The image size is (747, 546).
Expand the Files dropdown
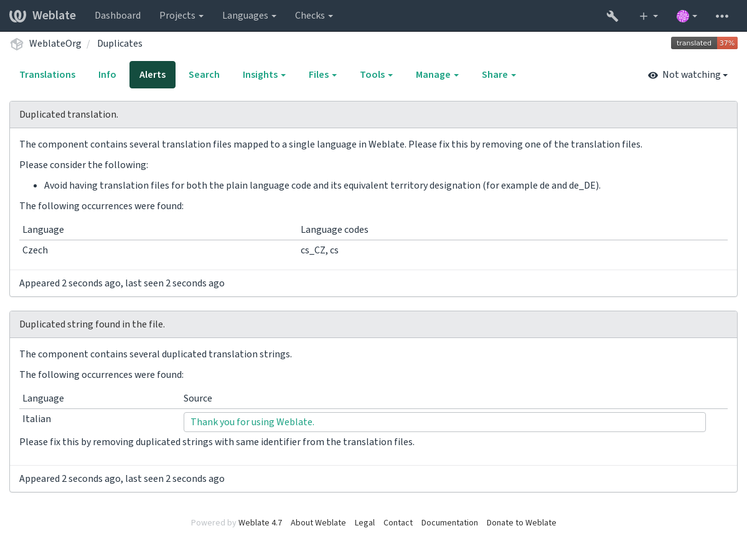pyautogui.click(x=322, y=75)
